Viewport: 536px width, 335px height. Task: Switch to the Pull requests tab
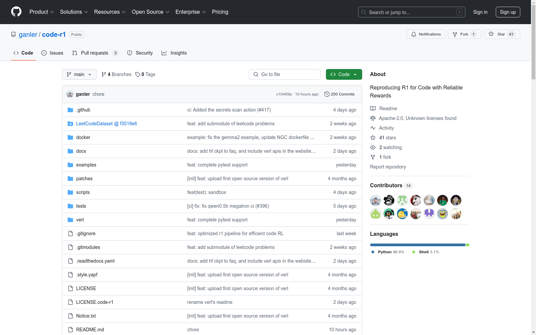tap(95, 53)
